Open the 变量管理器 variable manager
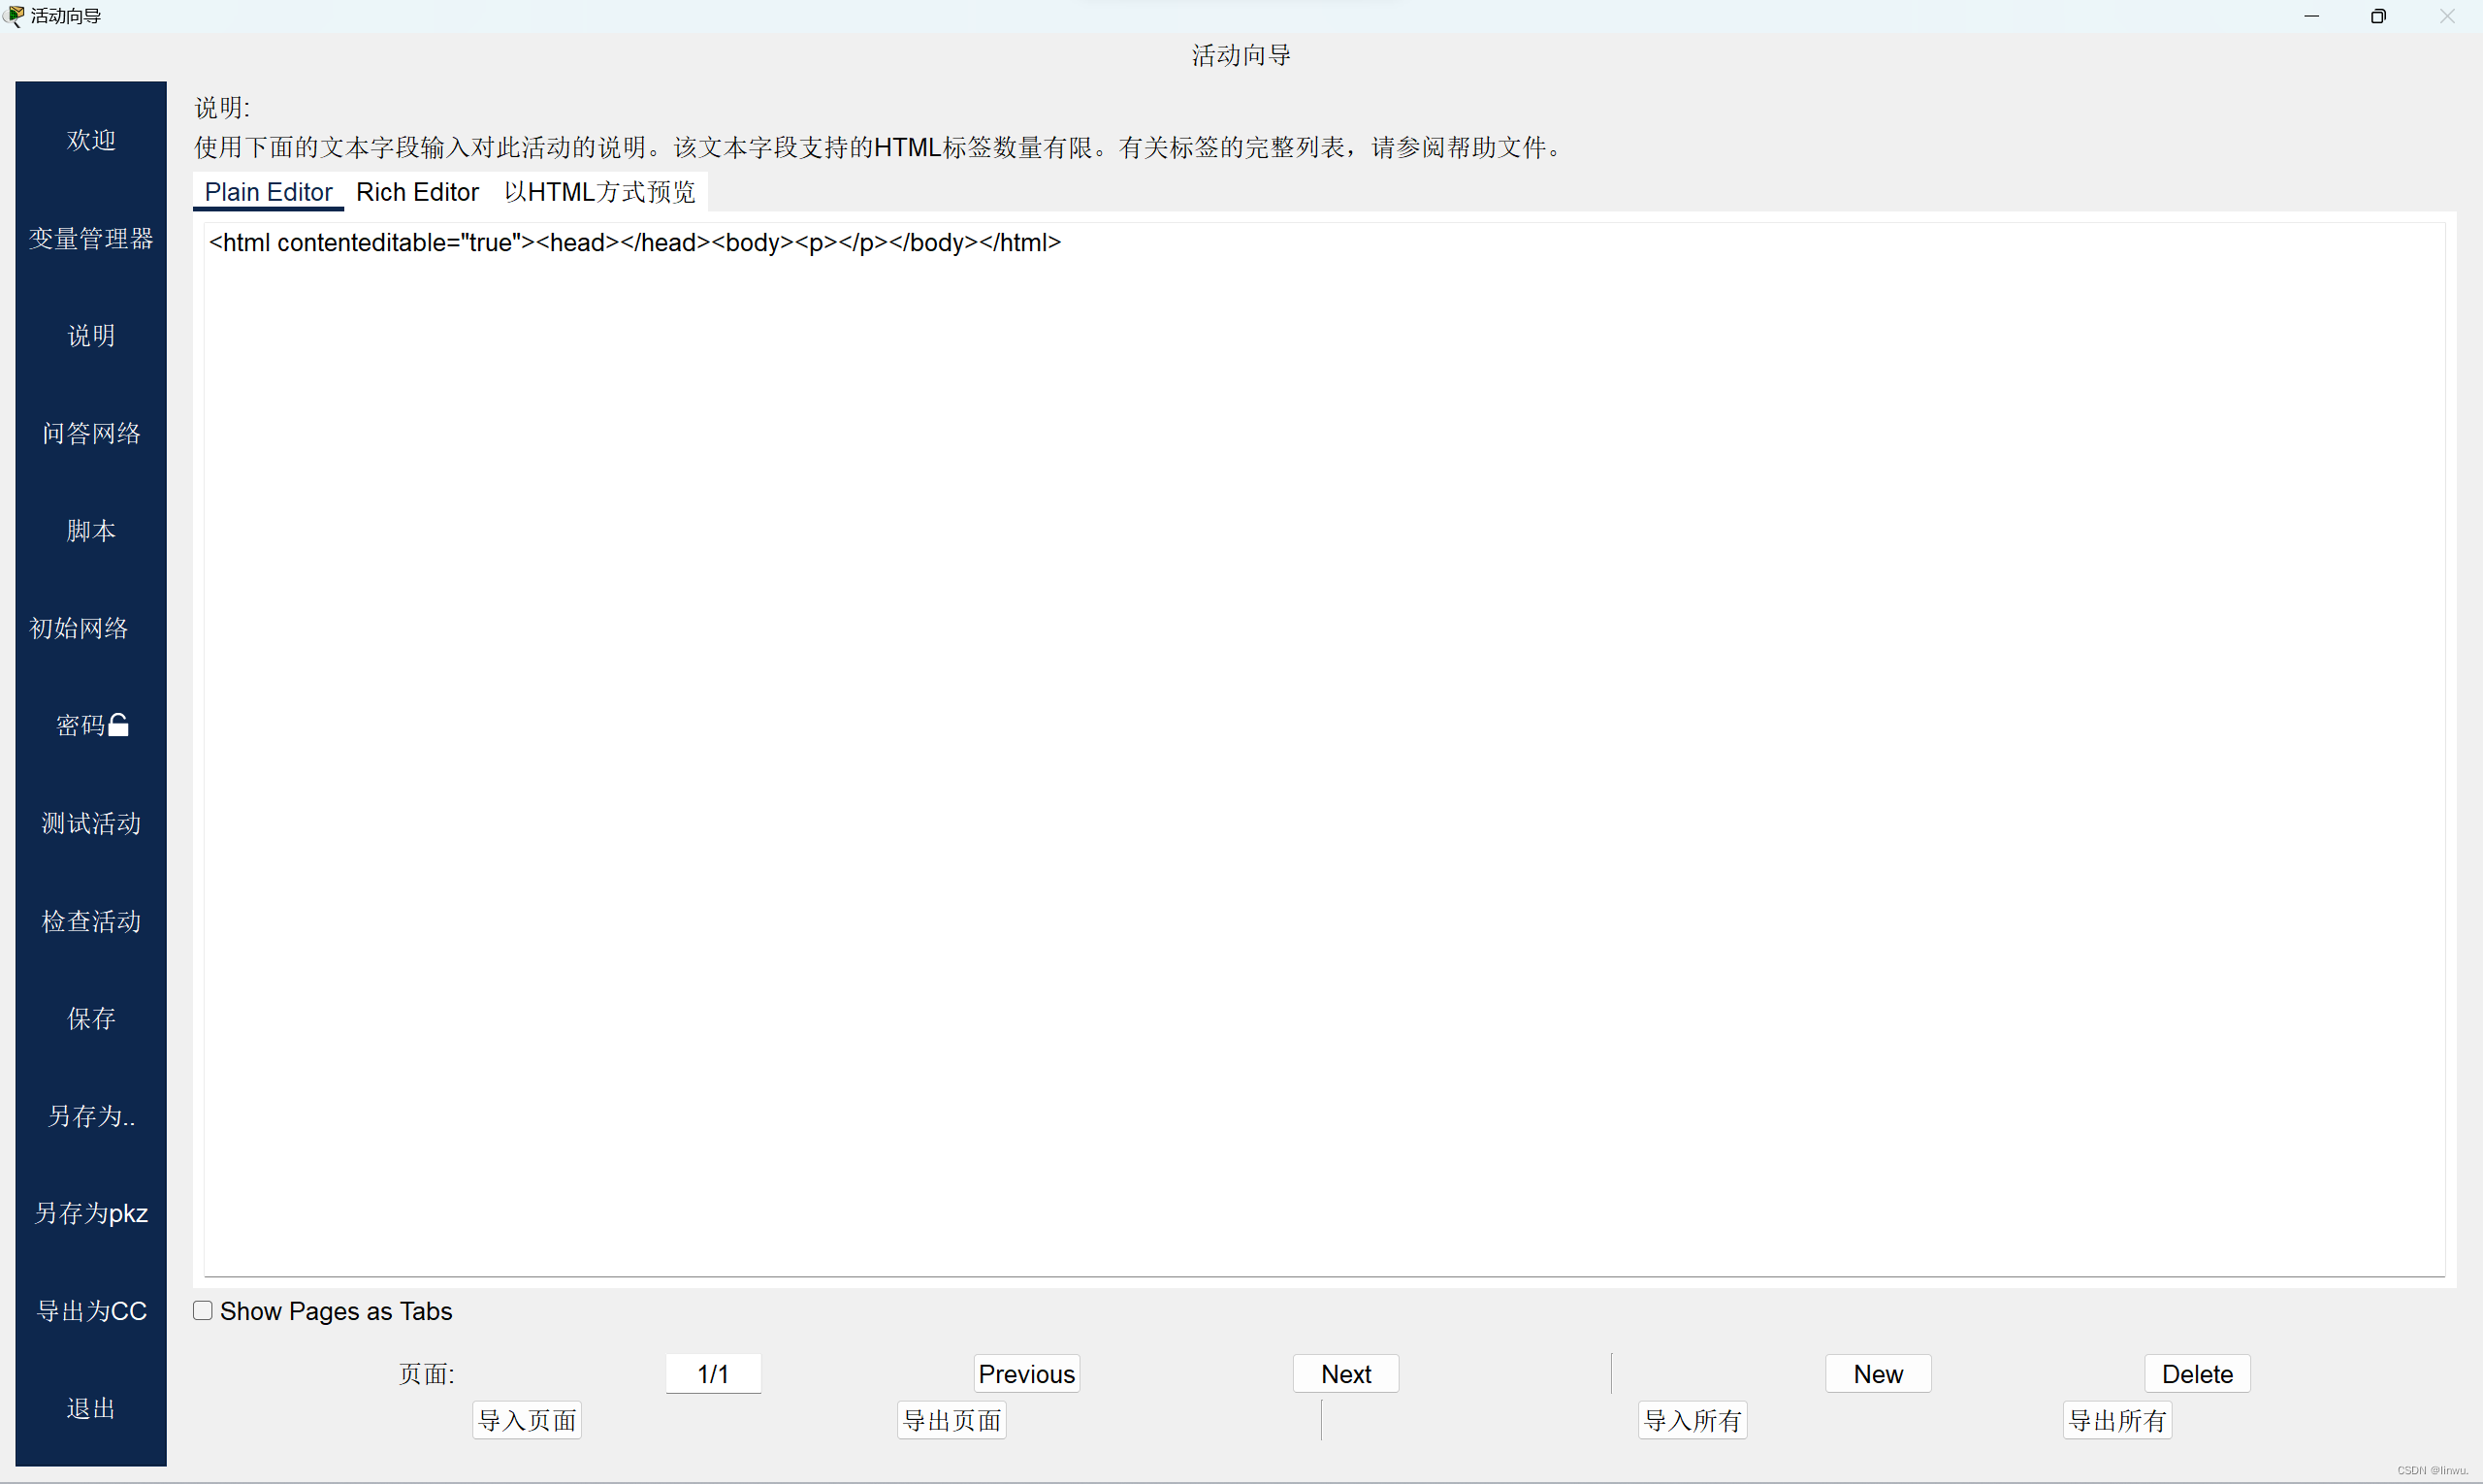This screenshot has width=2483, height=1484. click(91, 239)
